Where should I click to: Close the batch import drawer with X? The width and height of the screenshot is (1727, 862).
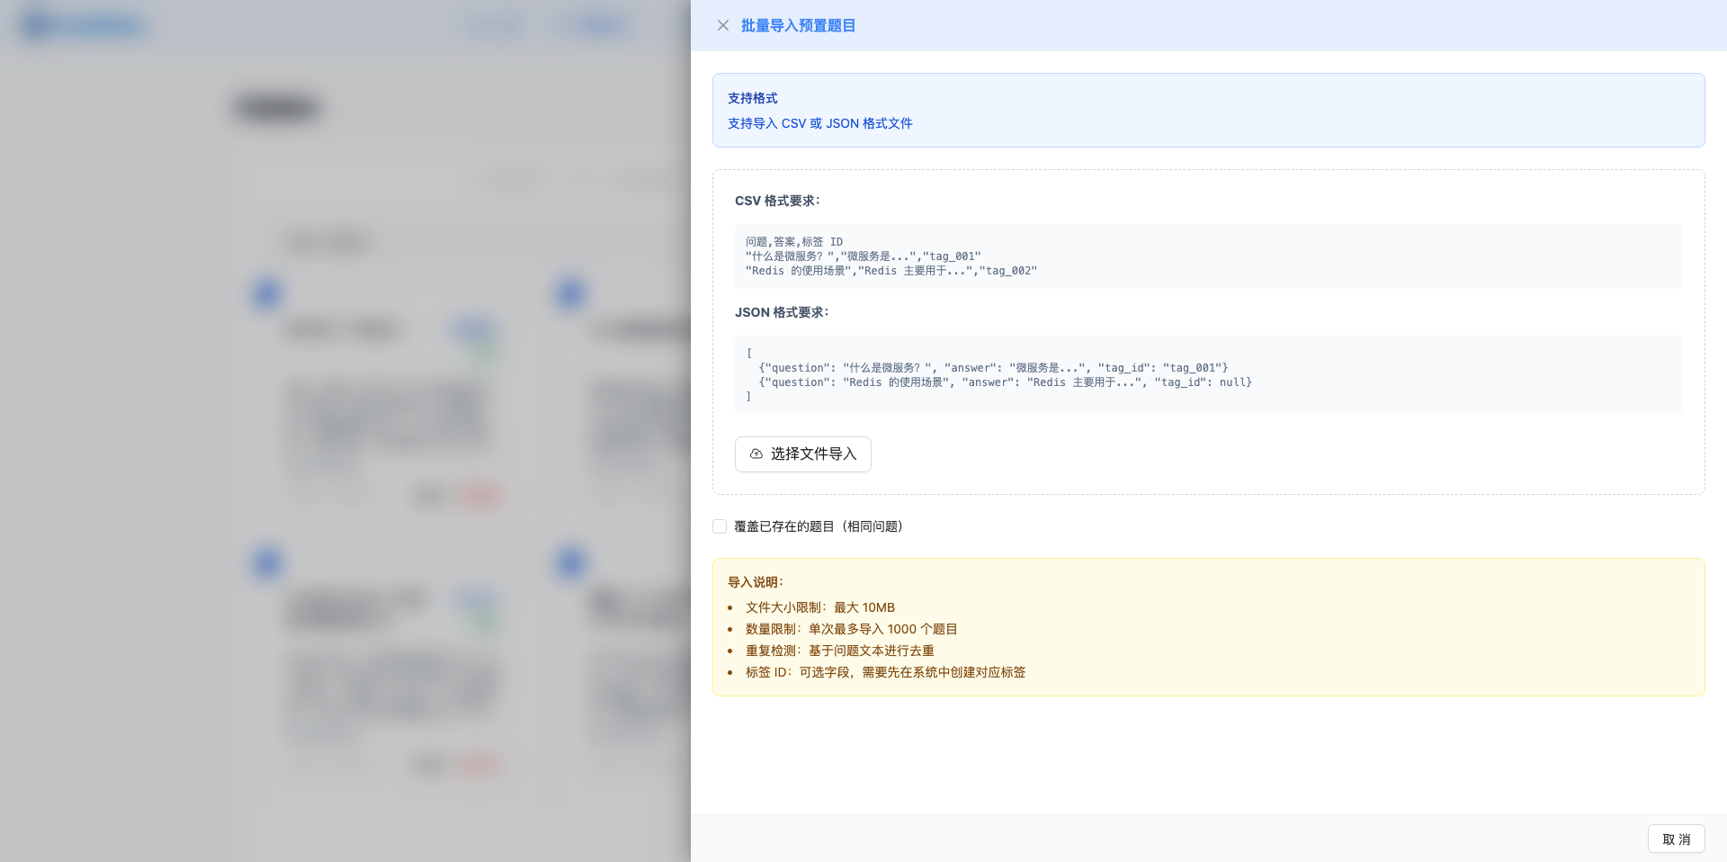pyautogui.click(x=722, y=25)
